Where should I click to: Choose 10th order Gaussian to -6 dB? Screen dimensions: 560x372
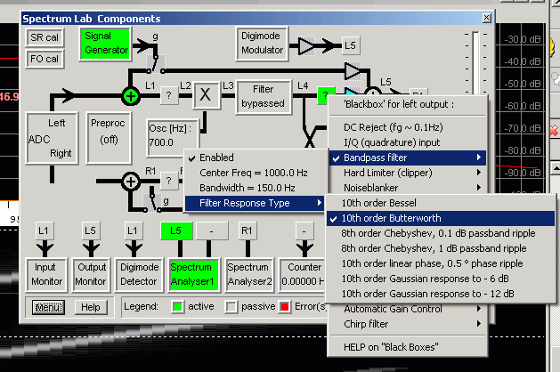pos(441,279)
